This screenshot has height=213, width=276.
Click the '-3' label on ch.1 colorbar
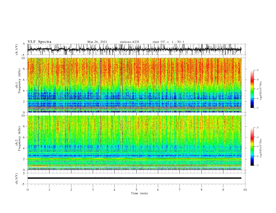click(x=257, y=70)
